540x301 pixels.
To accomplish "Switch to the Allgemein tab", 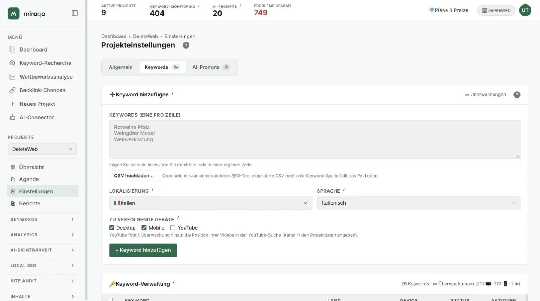I will (x=120, y=67).
